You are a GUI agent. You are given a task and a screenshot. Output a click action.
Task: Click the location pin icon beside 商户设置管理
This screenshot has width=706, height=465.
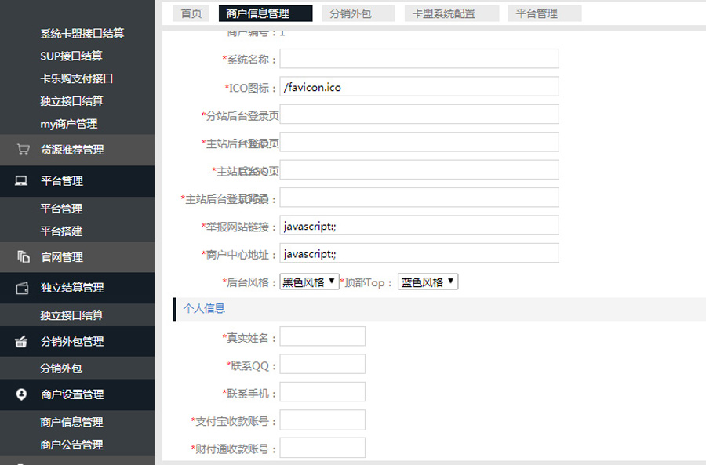pos(22,394)
